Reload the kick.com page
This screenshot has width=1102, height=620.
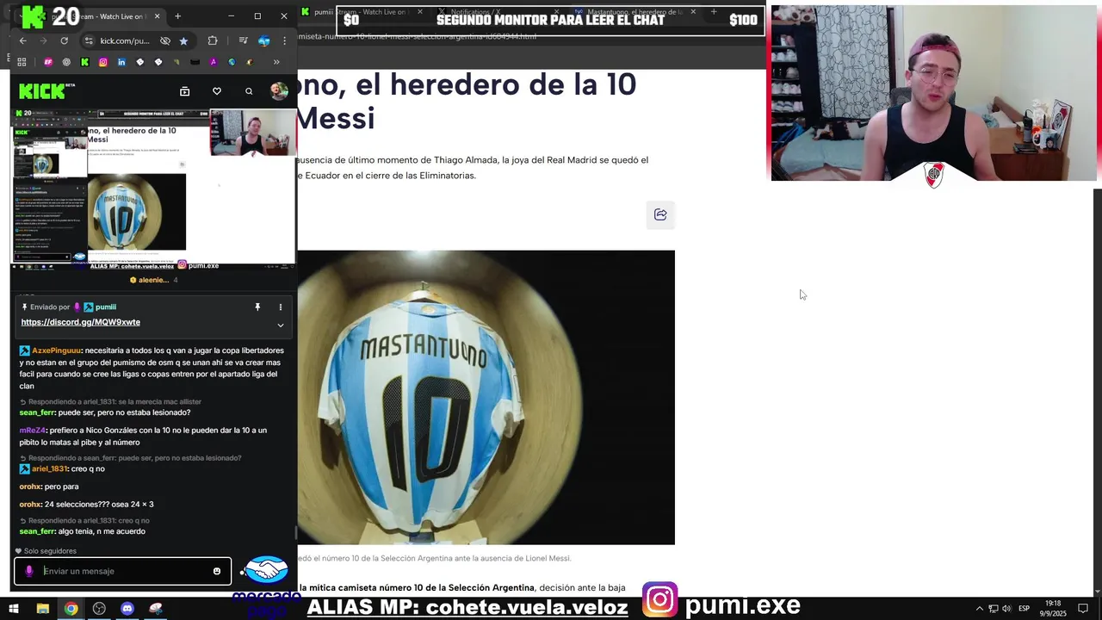coord(64,40)
